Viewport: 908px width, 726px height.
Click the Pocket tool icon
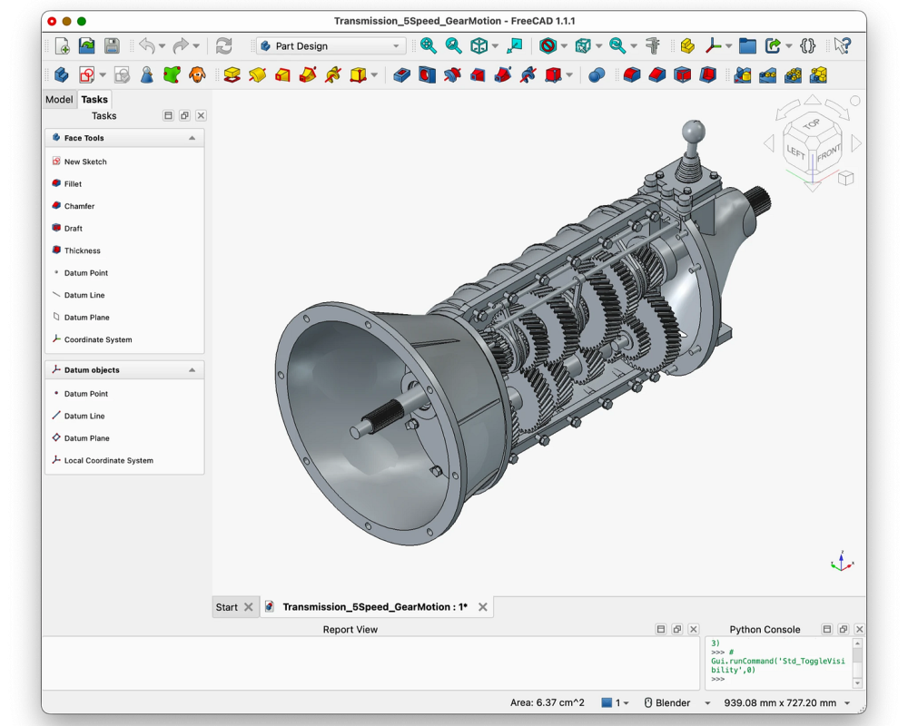(x=402, y=75)
